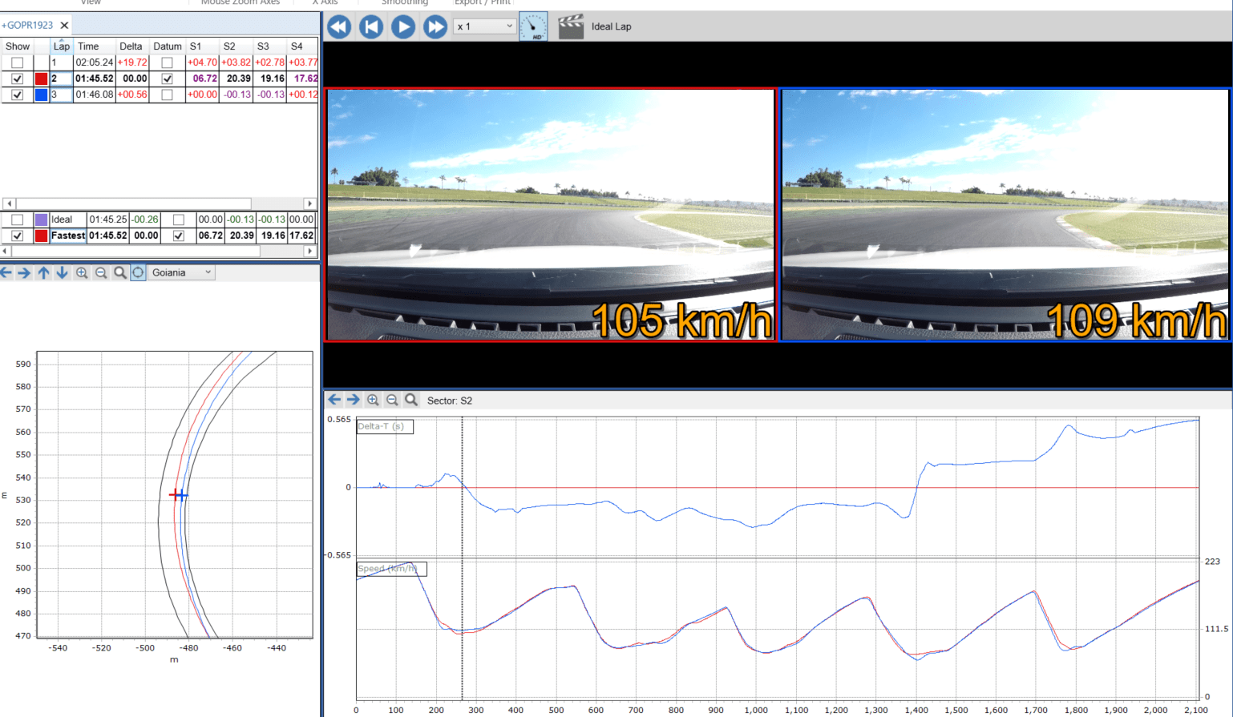Close the GOPR1923 tab
Image resolution: width=1233 pixels, height=717 pixels.
pos(64,26)
